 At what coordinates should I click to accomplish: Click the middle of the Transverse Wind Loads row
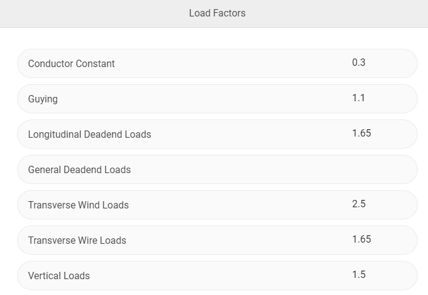pyautogui.click(x=217, y=205)
